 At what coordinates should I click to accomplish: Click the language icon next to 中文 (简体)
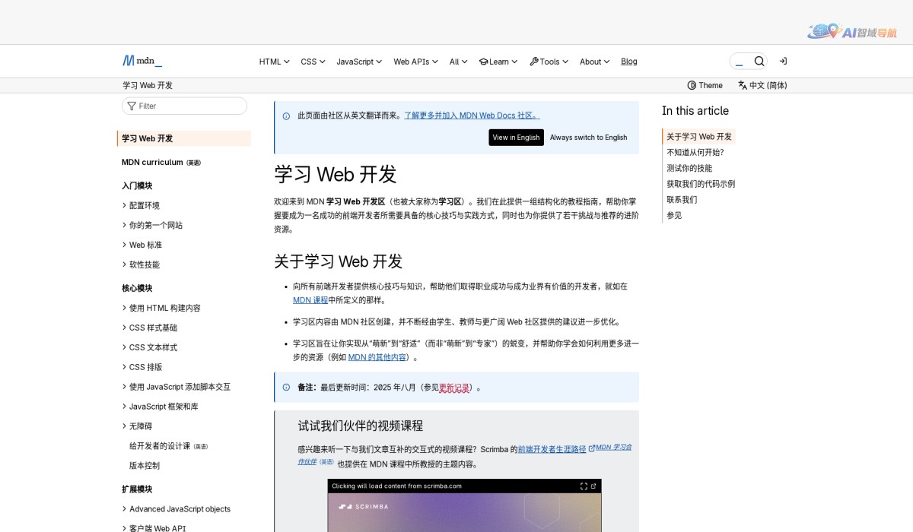(x=742, y=85)
